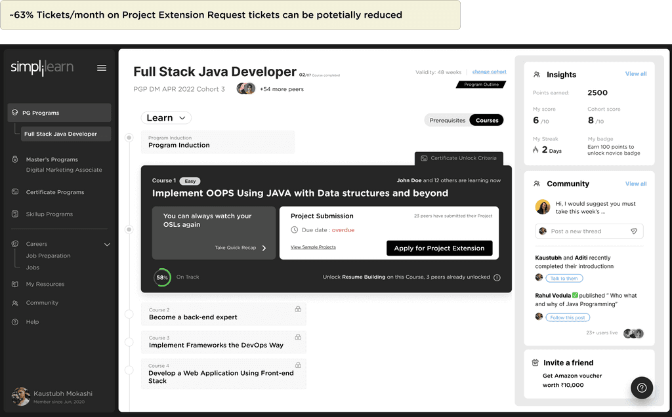Select the Course 3 timeline circle

point(129,342)
